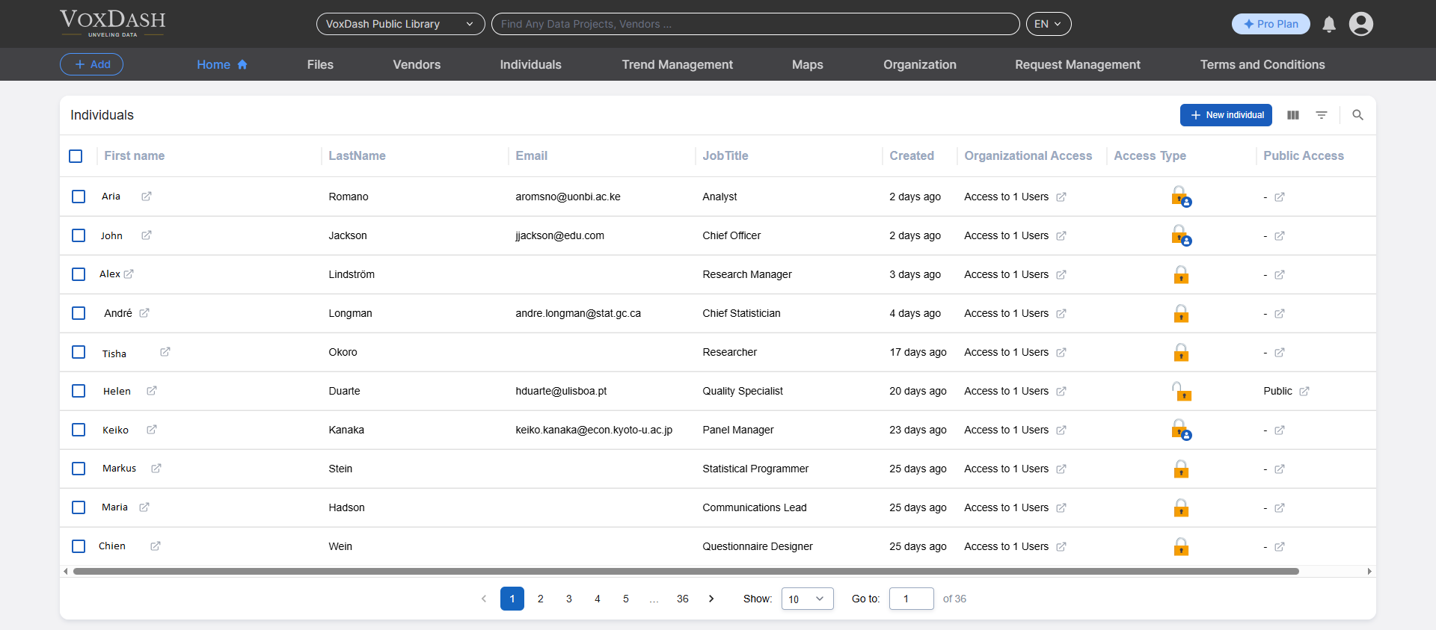Expand the Show rows-per-page dropdown
This screenshot has height=630, width=1436.
(807, 599)
